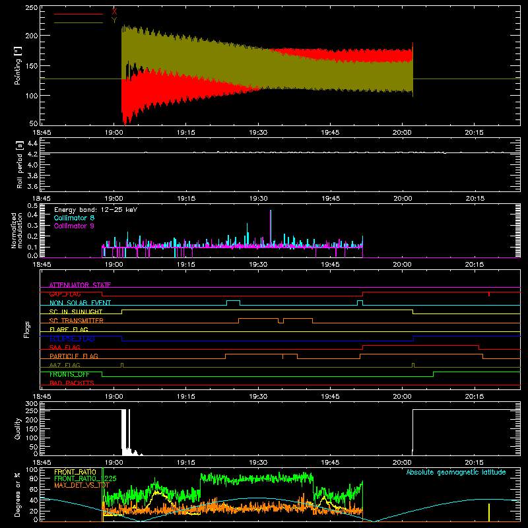Click the Degrees or % axis title

18,494
